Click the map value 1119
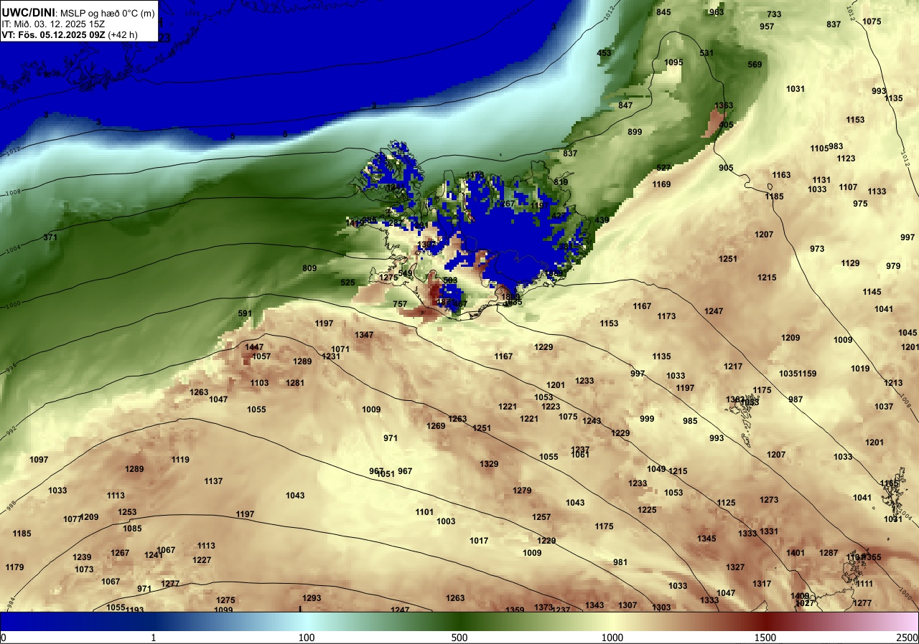 click(180, 460)
